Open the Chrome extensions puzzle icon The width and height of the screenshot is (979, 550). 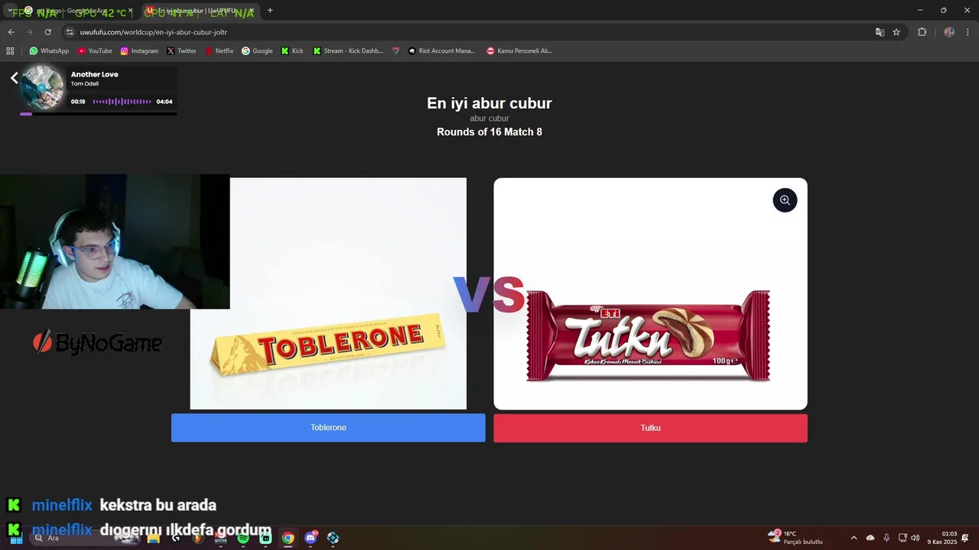(922, 32)
